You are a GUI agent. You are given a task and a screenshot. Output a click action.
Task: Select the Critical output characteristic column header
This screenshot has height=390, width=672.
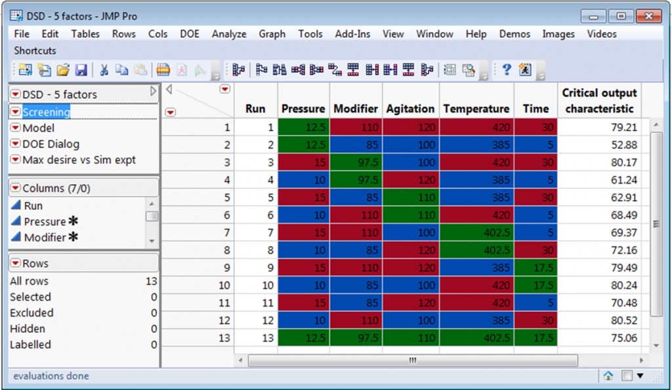click(x=599, y=100)
